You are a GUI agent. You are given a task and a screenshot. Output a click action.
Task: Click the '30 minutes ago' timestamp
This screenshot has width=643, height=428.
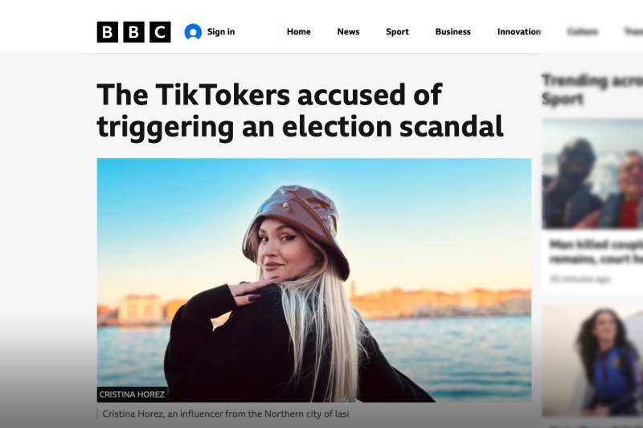pos(580,279)
